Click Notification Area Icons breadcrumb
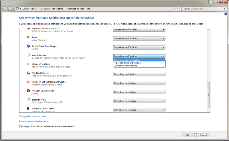Image resolution: width=229 pixels, height=141 pixels. tap(78, 9)
